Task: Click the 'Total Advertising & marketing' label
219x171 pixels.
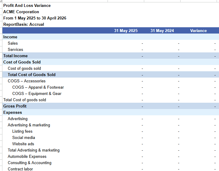Action: point(34,150)
